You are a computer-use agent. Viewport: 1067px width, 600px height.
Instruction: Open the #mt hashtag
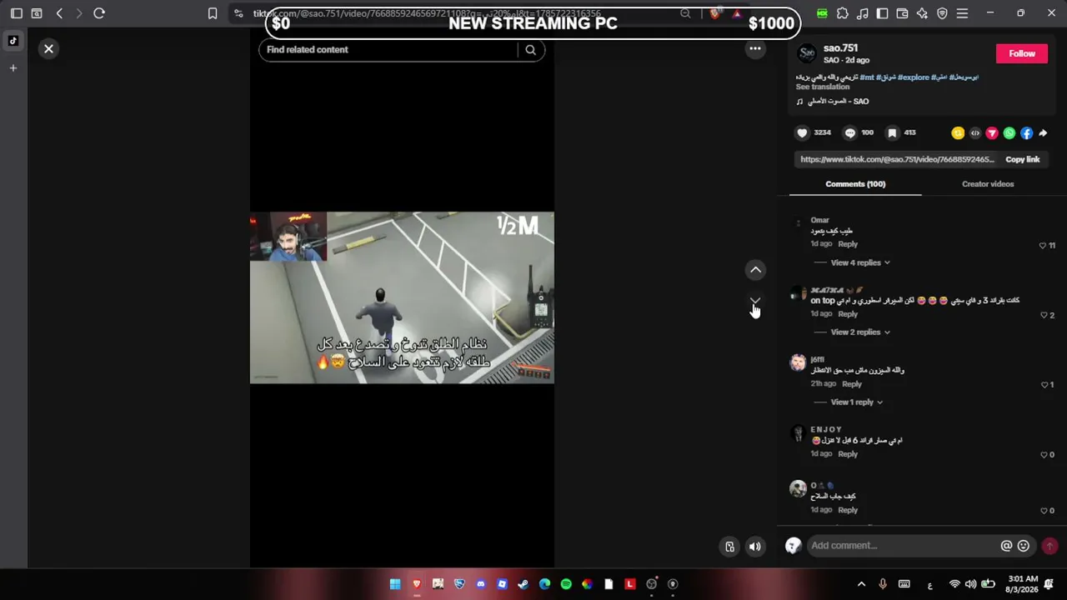(867, 77)
